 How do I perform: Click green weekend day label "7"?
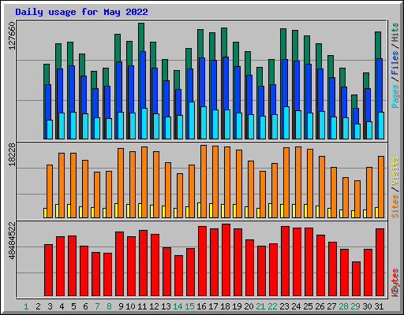tap(97, 306)
